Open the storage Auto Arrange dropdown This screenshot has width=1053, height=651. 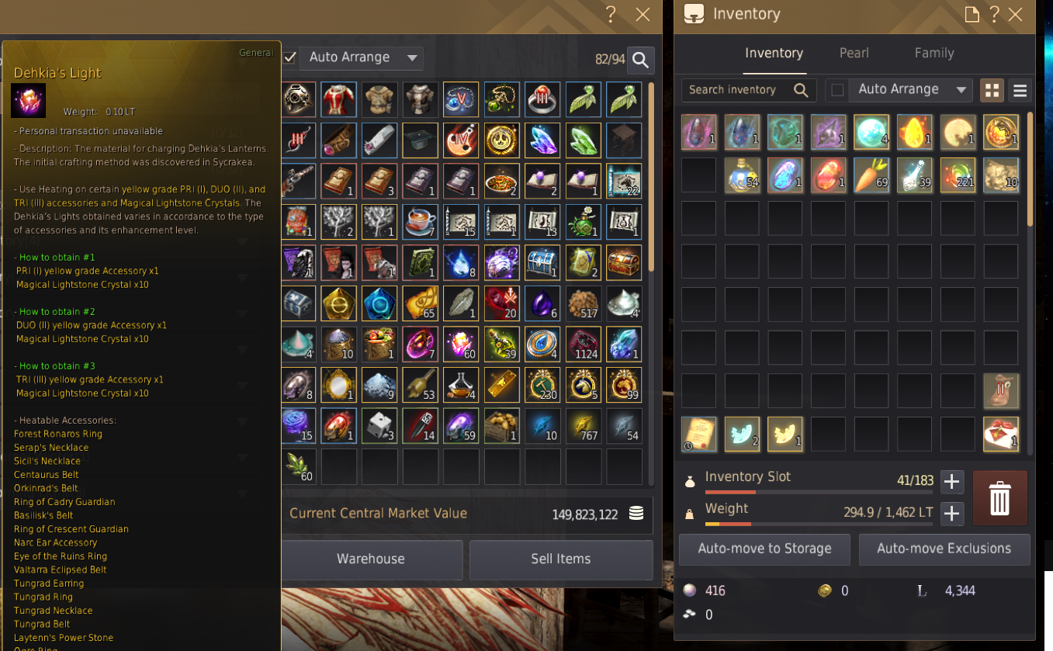tap(362, 57)
